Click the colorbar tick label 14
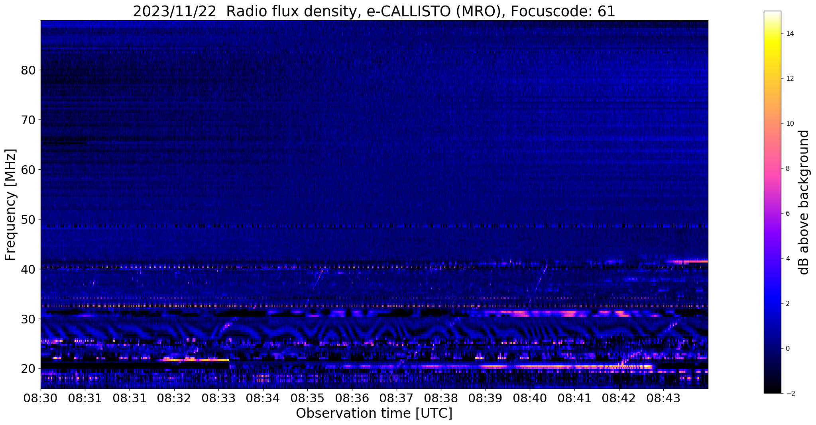The width and height of the screenshot is (816, 425). coord(789,33)
